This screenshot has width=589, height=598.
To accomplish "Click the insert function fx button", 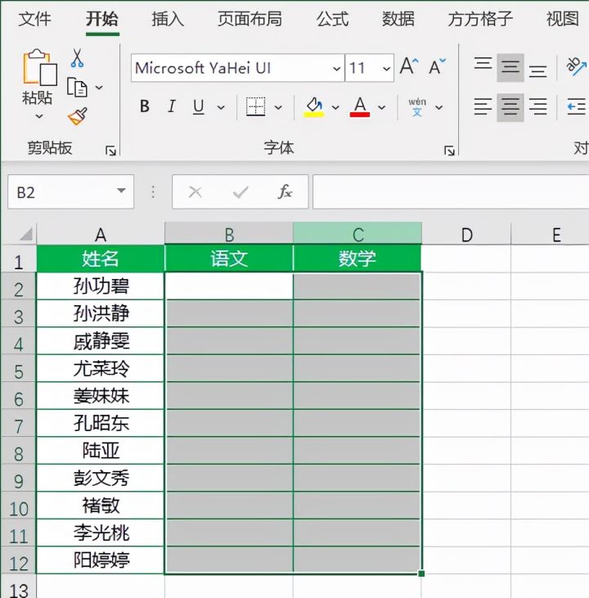I will 285,191.
